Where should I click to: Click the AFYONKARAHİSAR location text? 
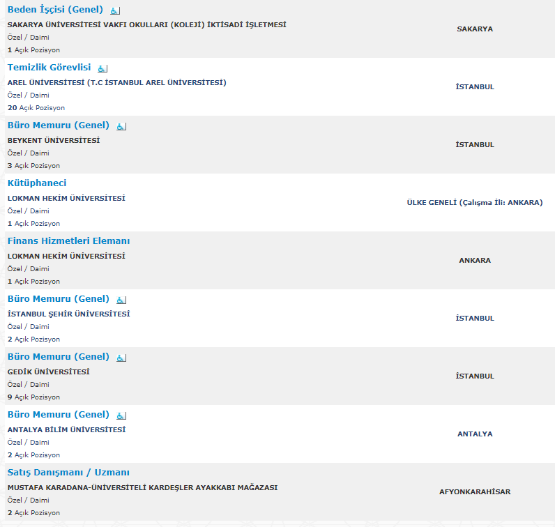pyautogui.click(x=475, y=491)
